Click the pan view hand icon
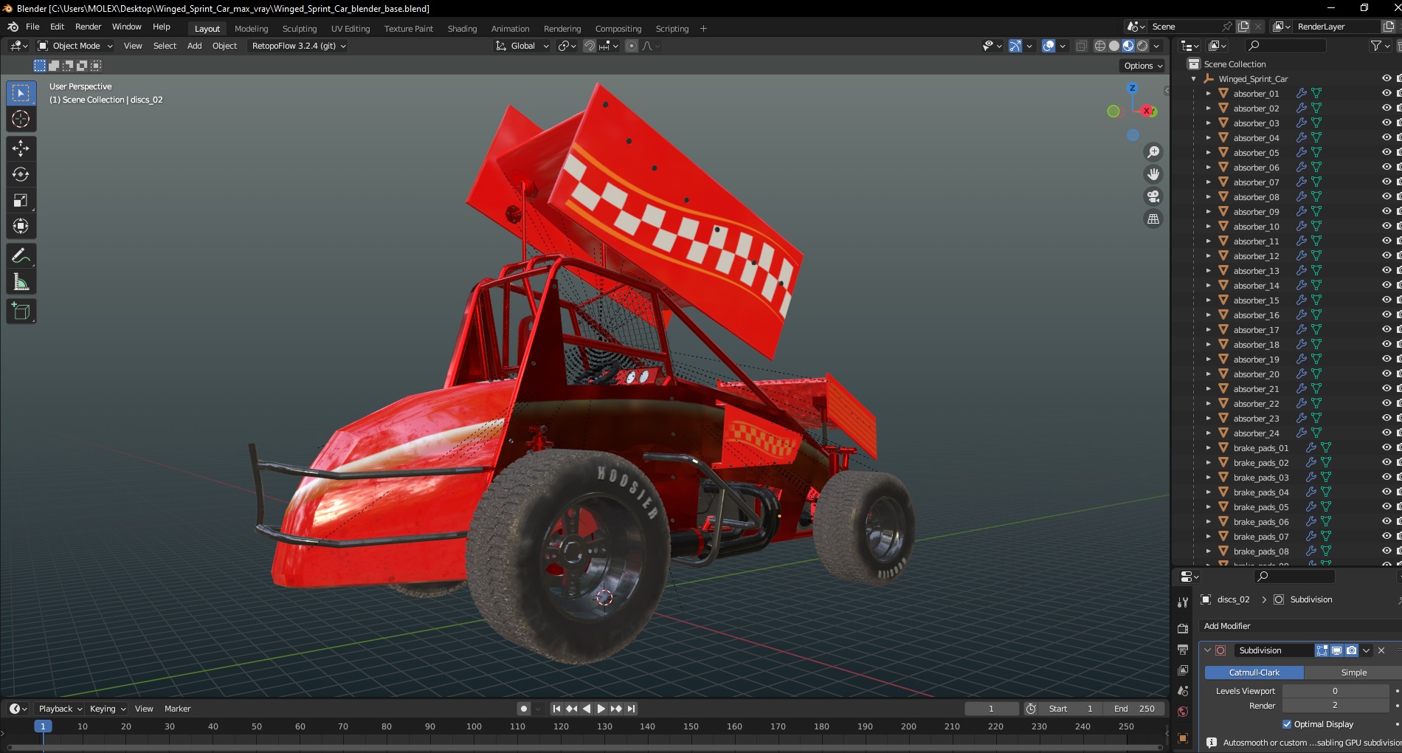This screenshot has width=1402, height=753. pyautogui.click(x=1153, y=174)
